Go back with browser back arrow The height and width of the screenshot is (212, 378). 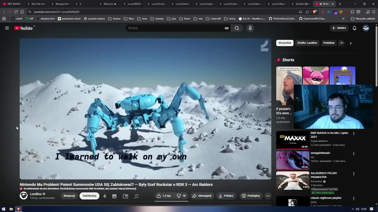point(4,12)
